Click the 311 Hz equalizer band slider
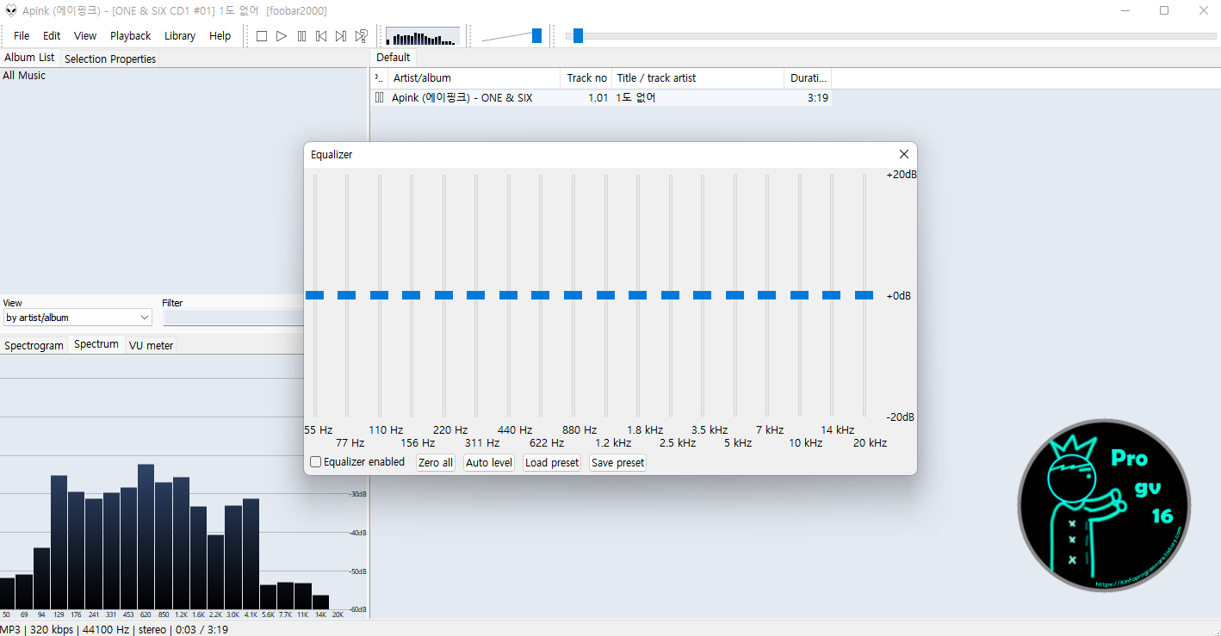This screenshot has height=636, width=1221. (x=476, y=295)
